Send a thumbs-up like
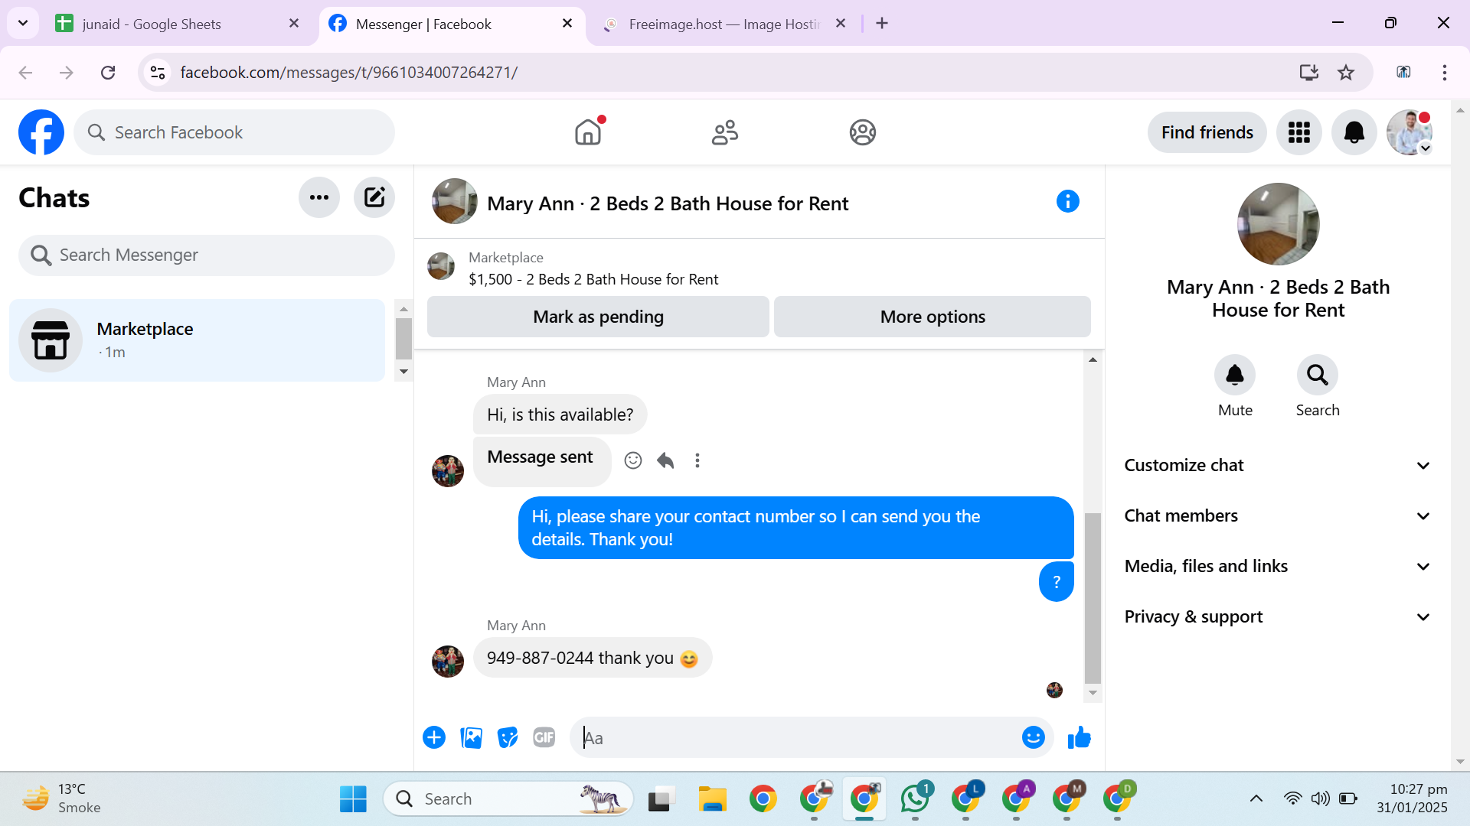 1080,737
